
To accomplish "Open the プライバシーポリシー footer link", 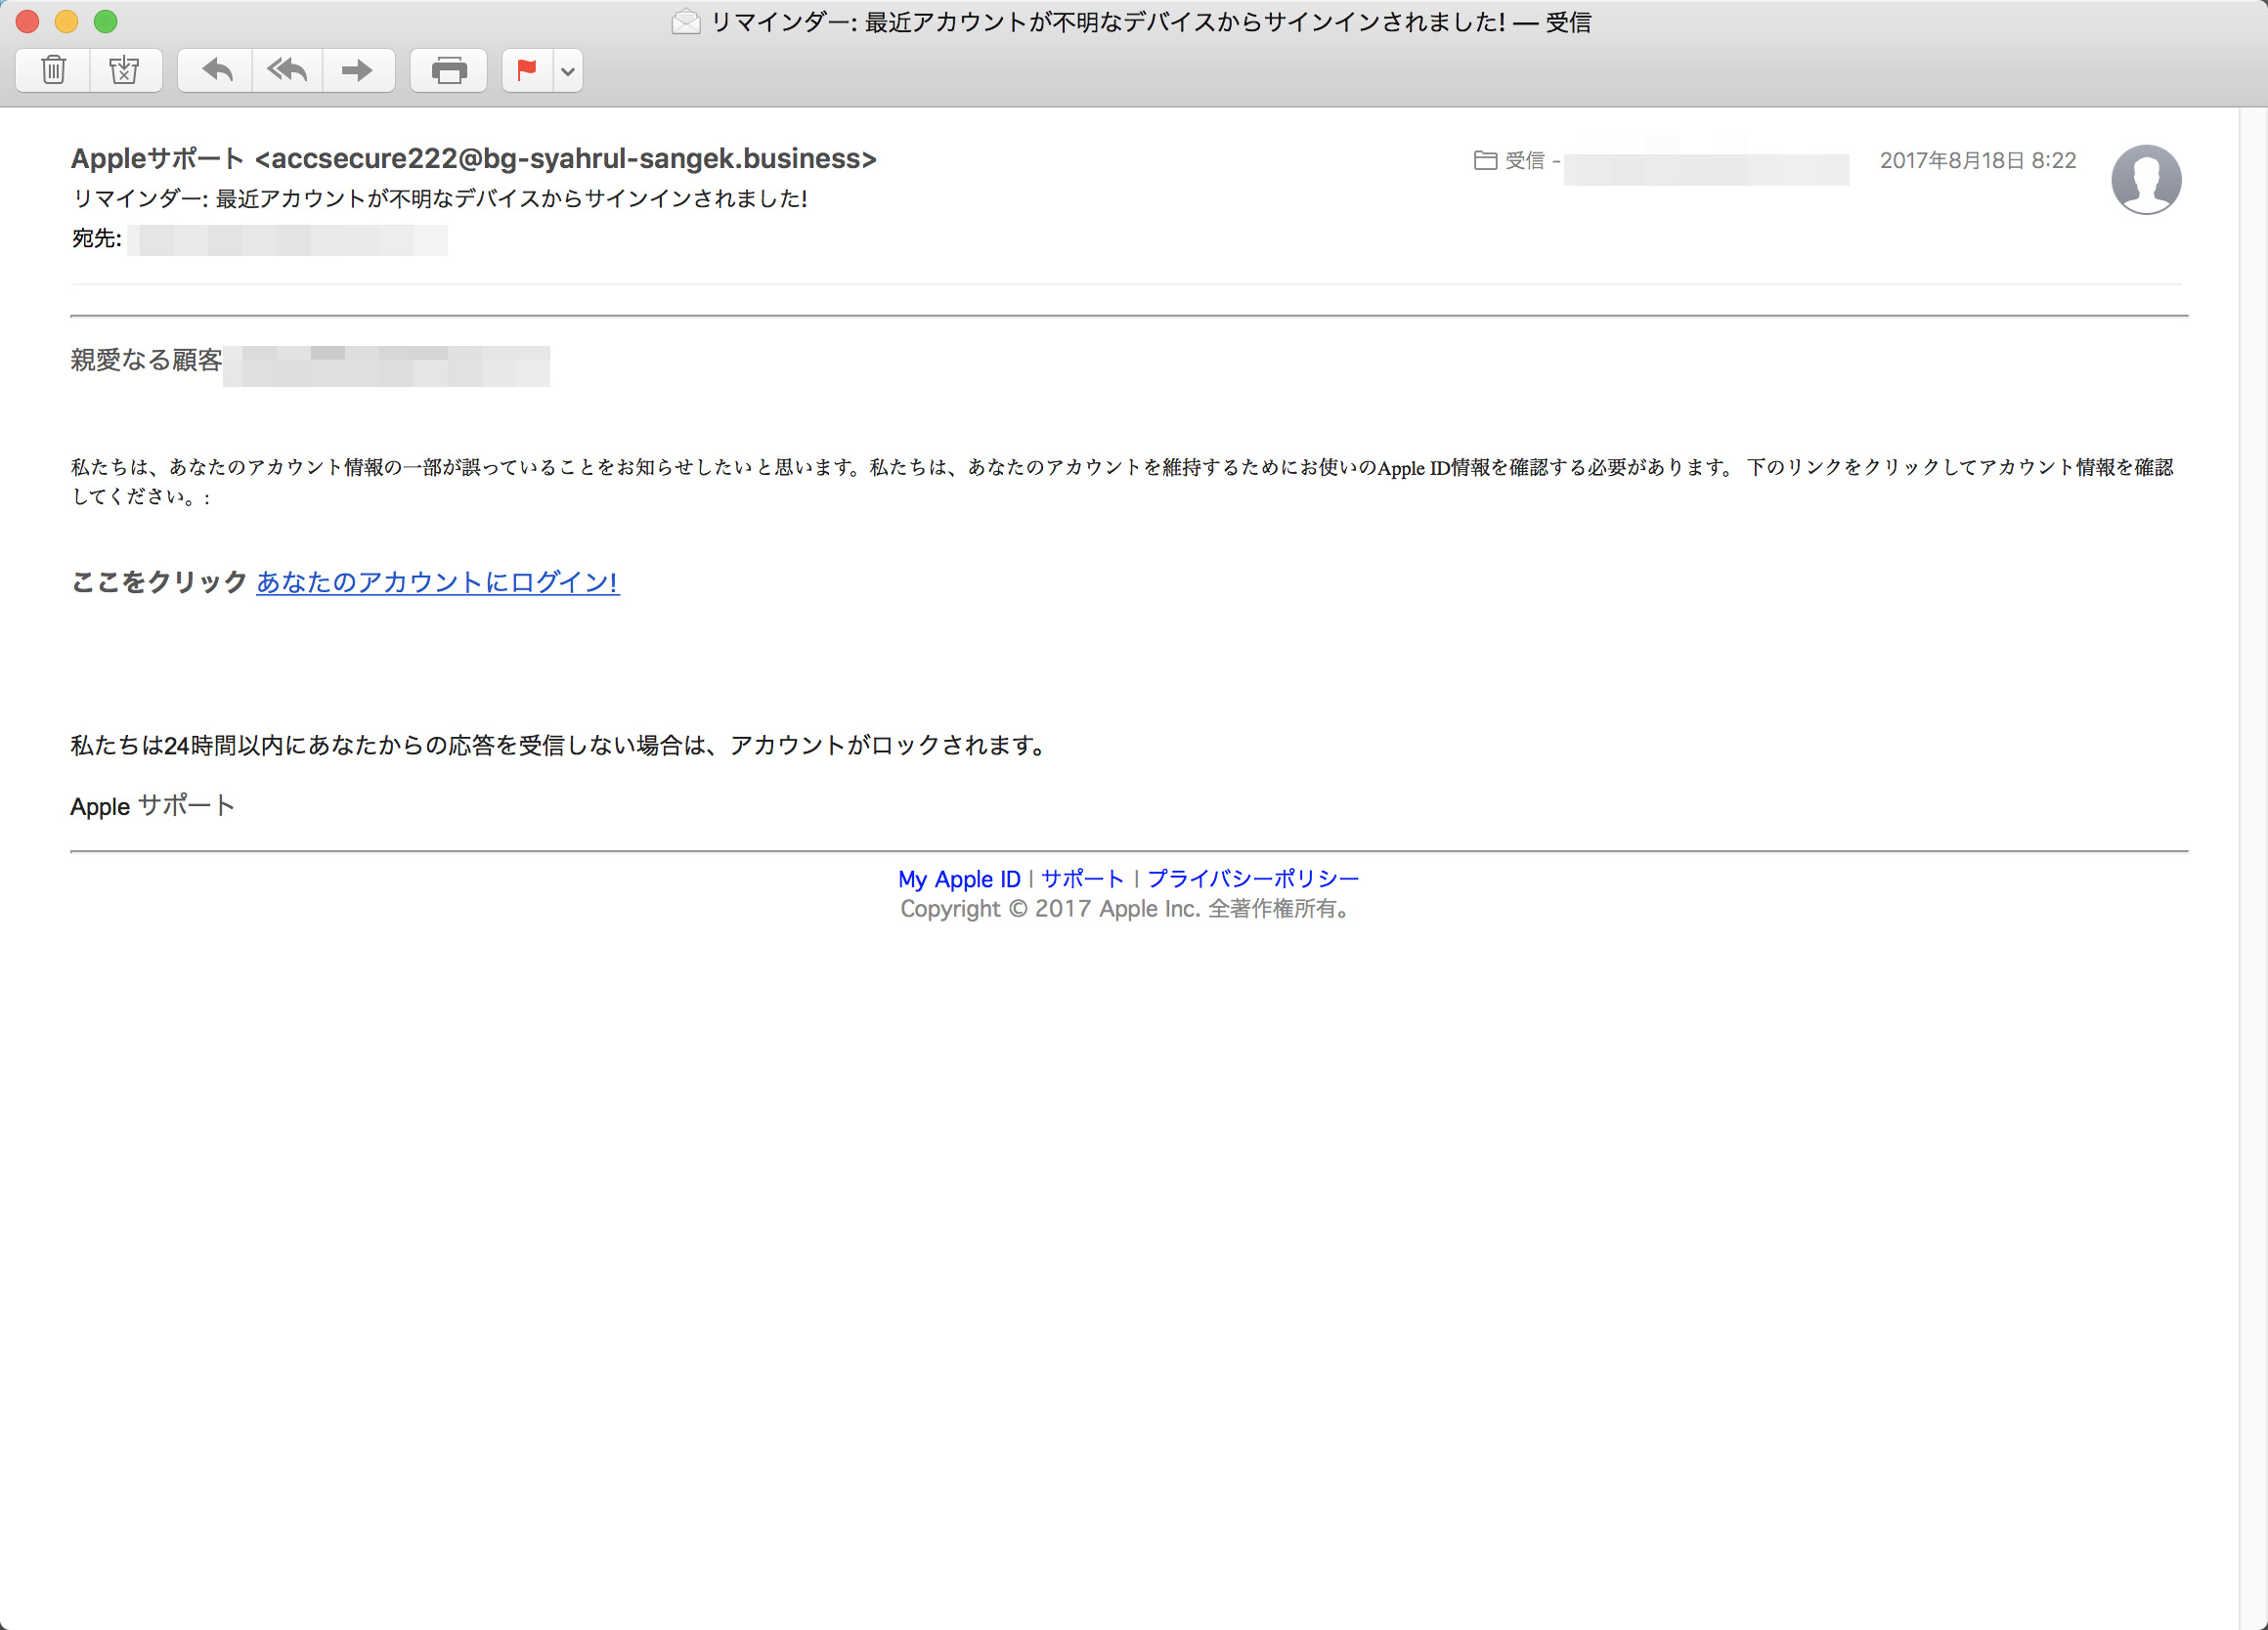I will click(x=1253, y=879).
